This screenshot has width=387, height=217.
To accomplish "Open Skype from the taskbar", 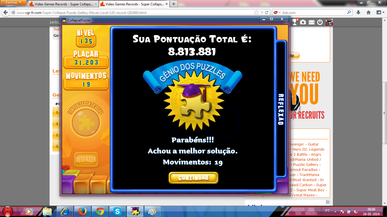I will point(117,211).
